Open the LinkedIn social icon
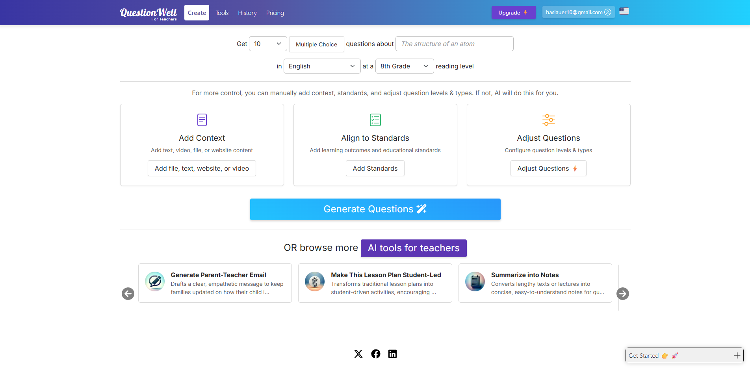Viewport: 750px width, 368px height. coord(392,354)
